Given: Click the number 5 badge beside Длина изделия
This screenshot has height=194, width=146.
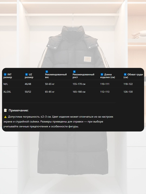Looking at the screenshot, I should (x=102, y=74).
